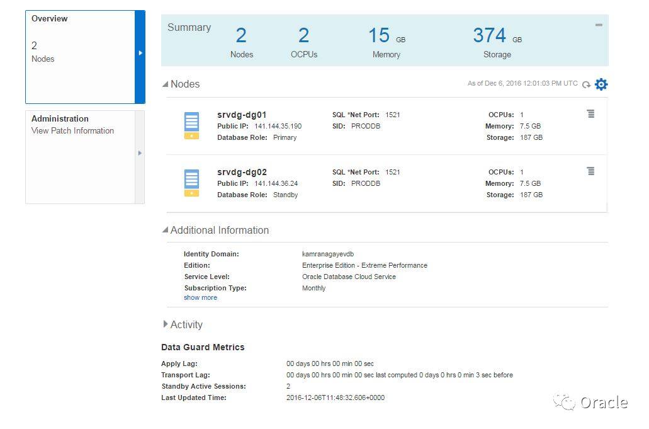This screenshot has height=429, width=649.
Task: Click the Data Guard Metrics heading
Action: click(x=203, y=348)
